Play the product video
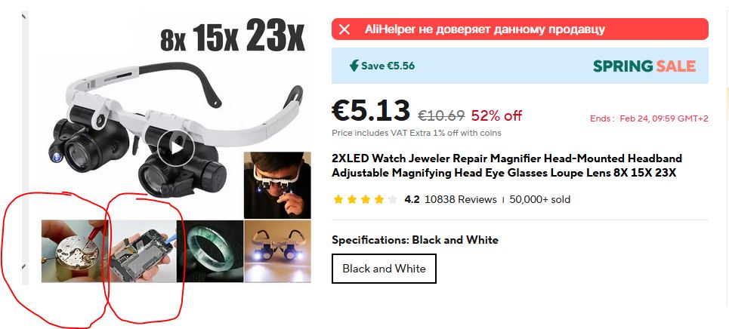 175,147
